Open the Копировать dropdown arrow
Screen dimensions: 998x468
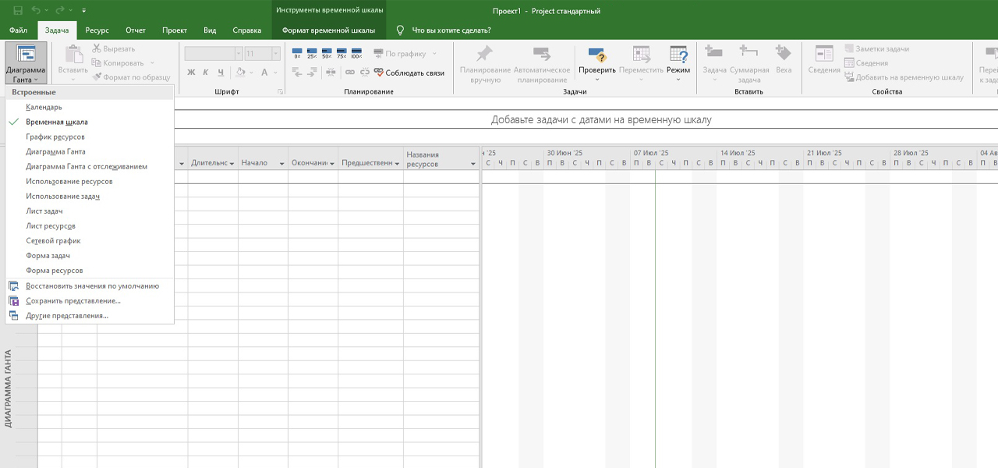[x=152, y=63]
